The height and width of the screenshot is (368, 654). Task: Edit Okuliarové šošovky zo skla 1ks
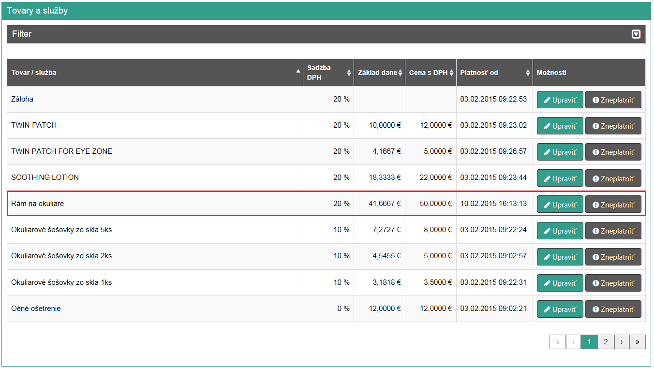[x=560, y=283]
